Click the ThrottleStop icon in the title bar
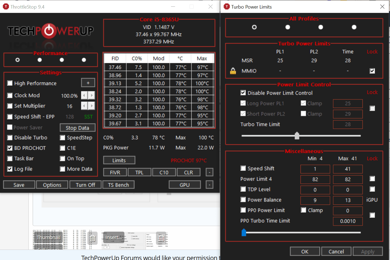 point(6,6)
